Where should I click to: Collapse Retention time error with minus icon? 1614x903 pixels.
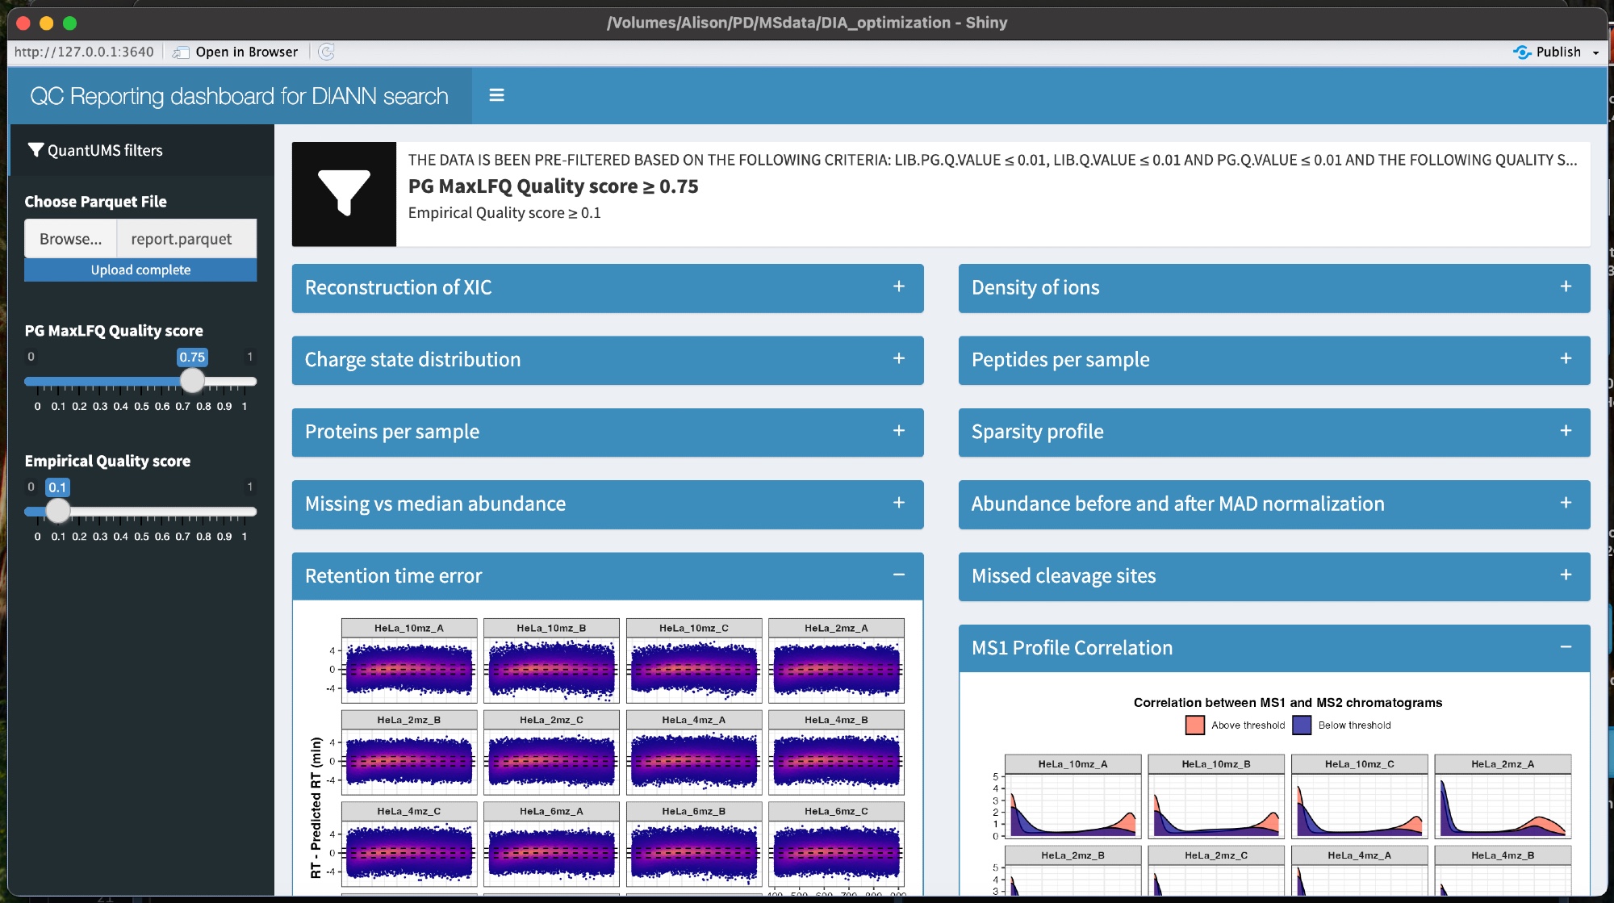(898, 575)
